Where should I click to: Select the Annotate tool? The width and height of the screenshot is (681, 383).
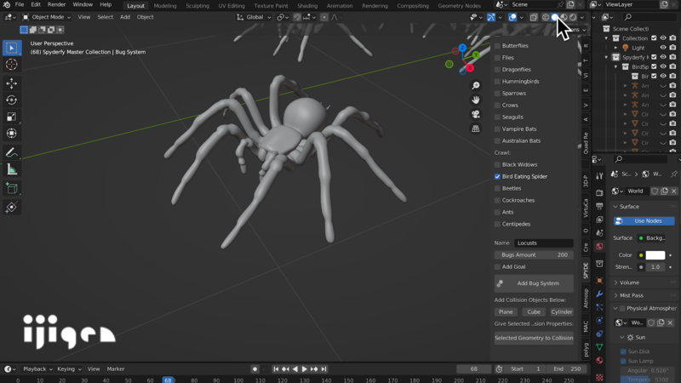[x=12, y=152]
